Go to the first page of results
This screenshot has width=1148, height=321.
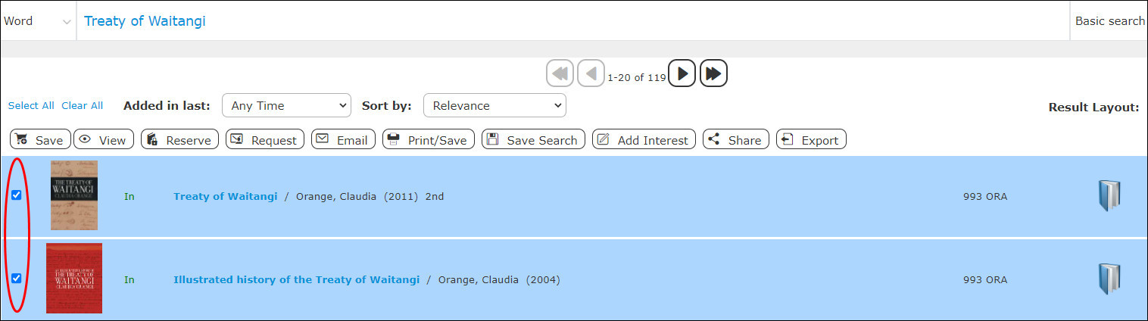click(560, 73)
